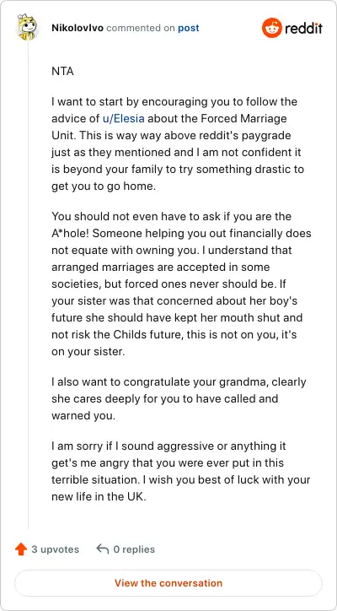Click the orange Reddit Snoo logo icon

point(271,28)
